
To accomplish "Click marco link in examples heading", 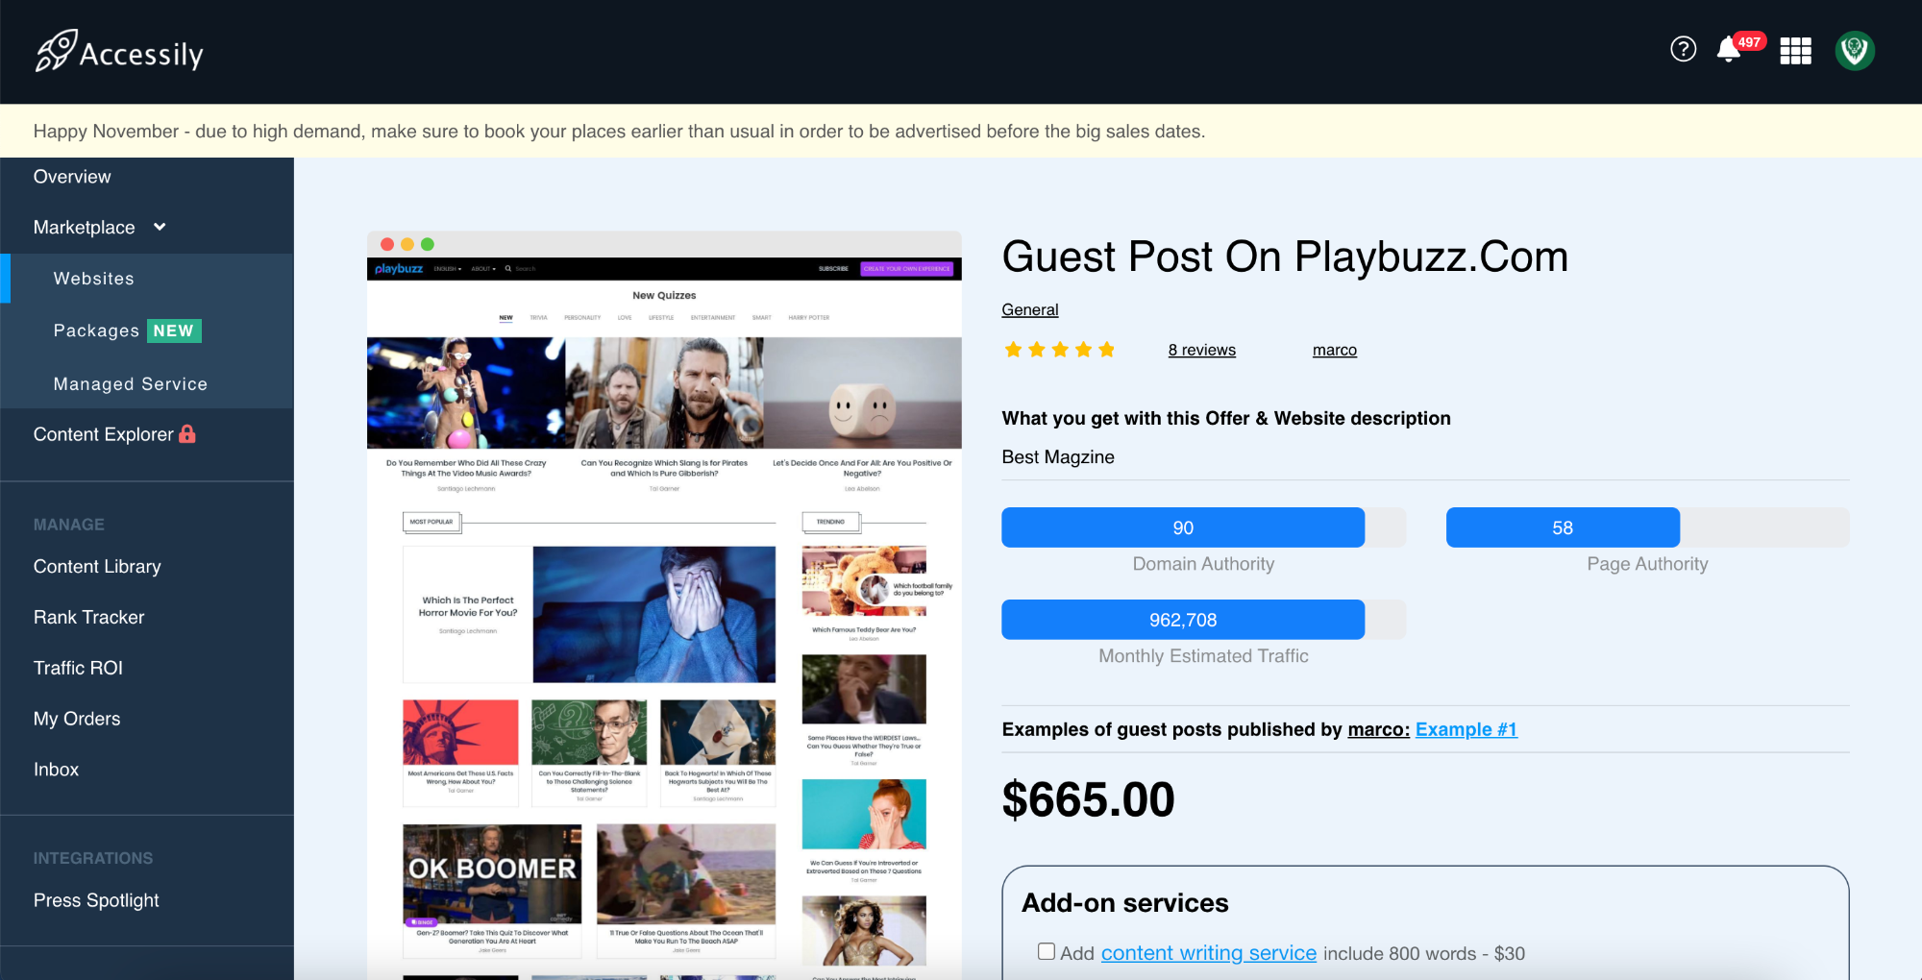I will point(1378,729).
